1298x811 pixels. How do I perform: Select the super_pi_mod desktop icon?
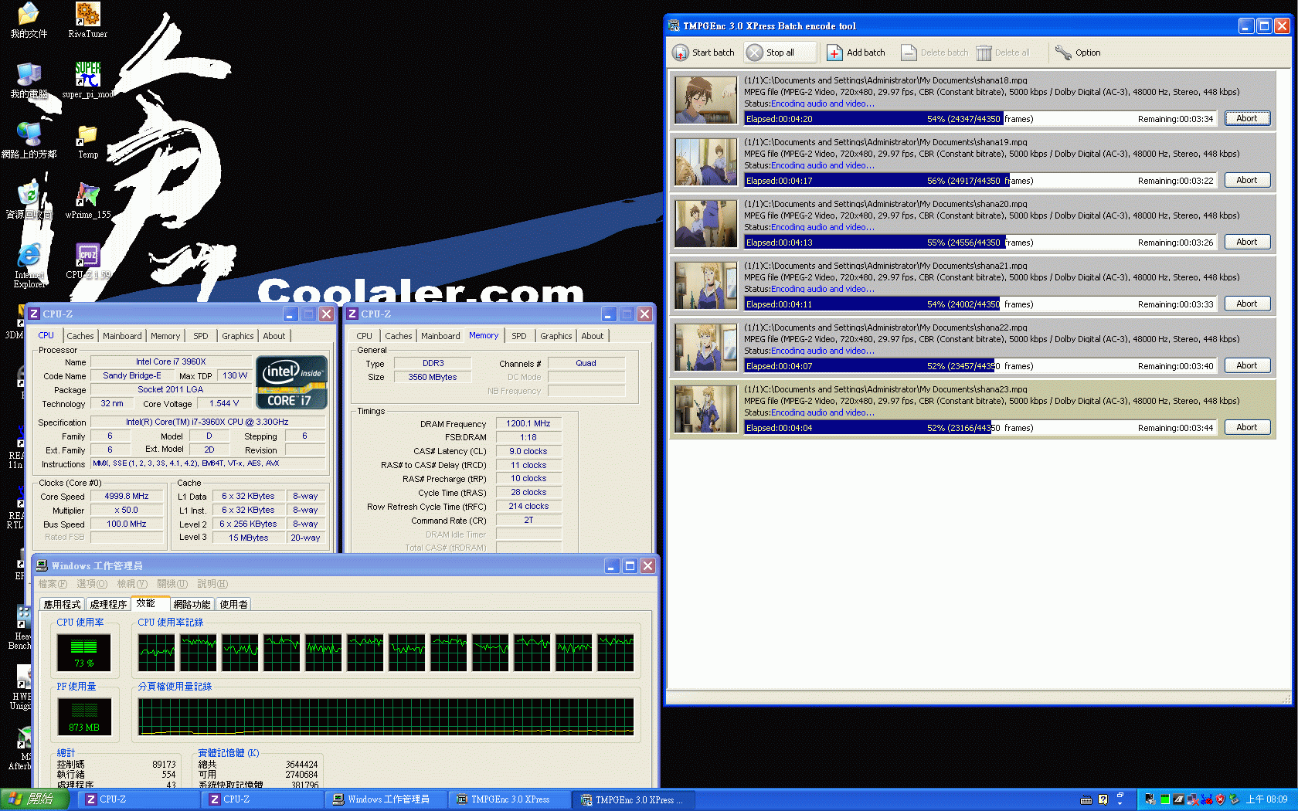point(87,80)
